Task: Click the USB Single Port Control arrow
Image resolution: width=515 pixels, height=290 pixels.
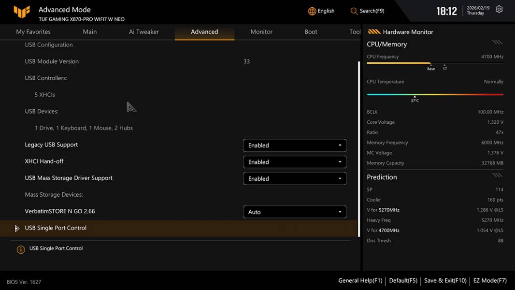Action: click(x=17, y=228)
